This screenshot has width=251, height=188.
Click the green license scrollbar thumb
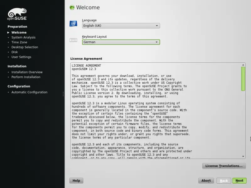tap(243, 79)
